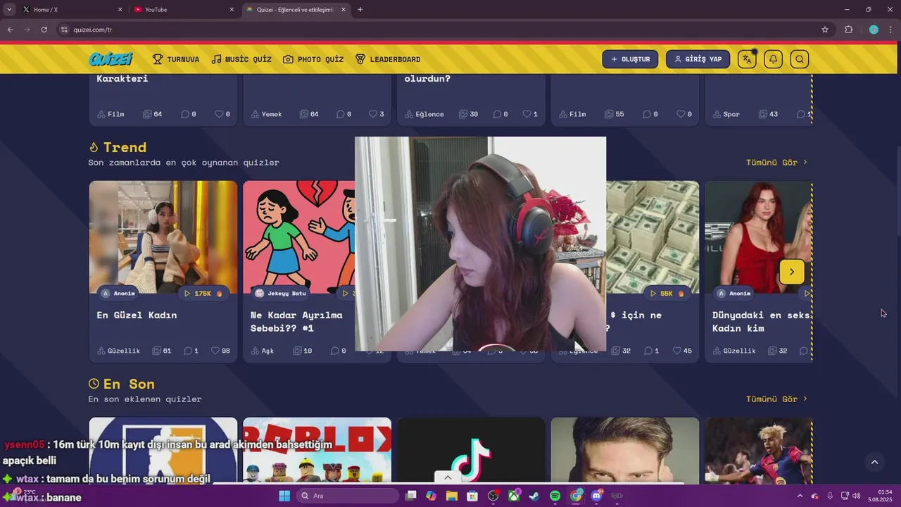Open Discord from the taskbar
901x507 pixels.
(597, 496)
